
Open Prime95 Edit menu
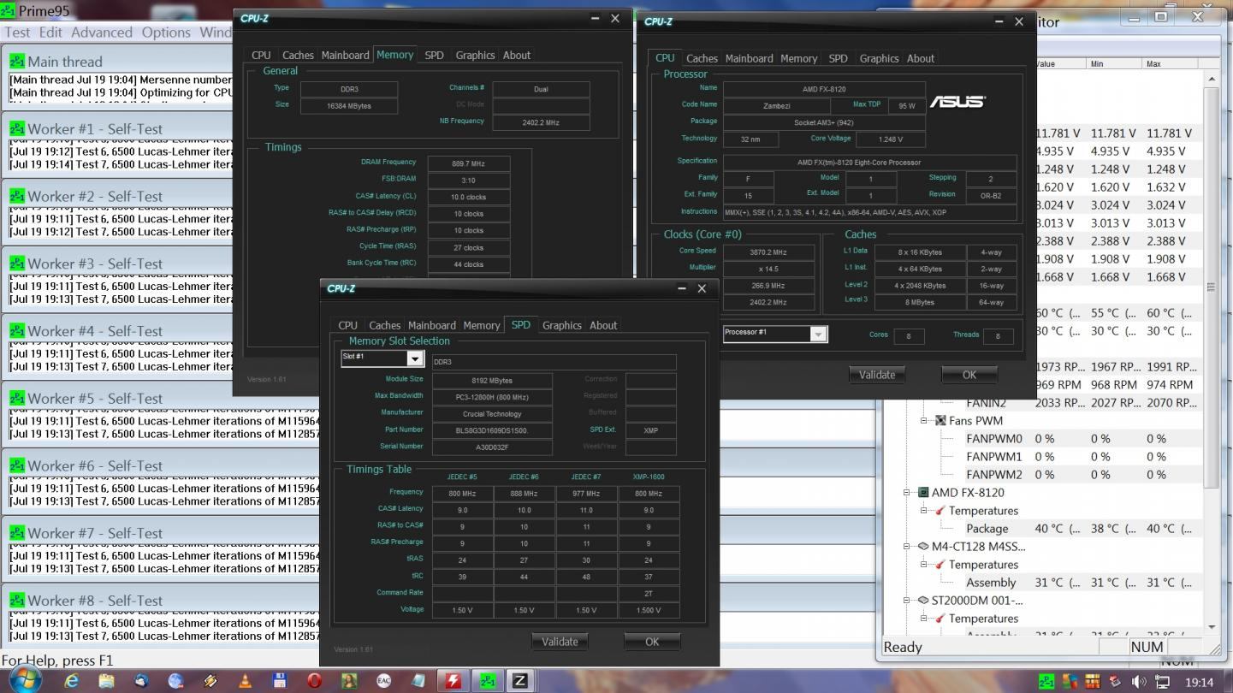point(50,33)
